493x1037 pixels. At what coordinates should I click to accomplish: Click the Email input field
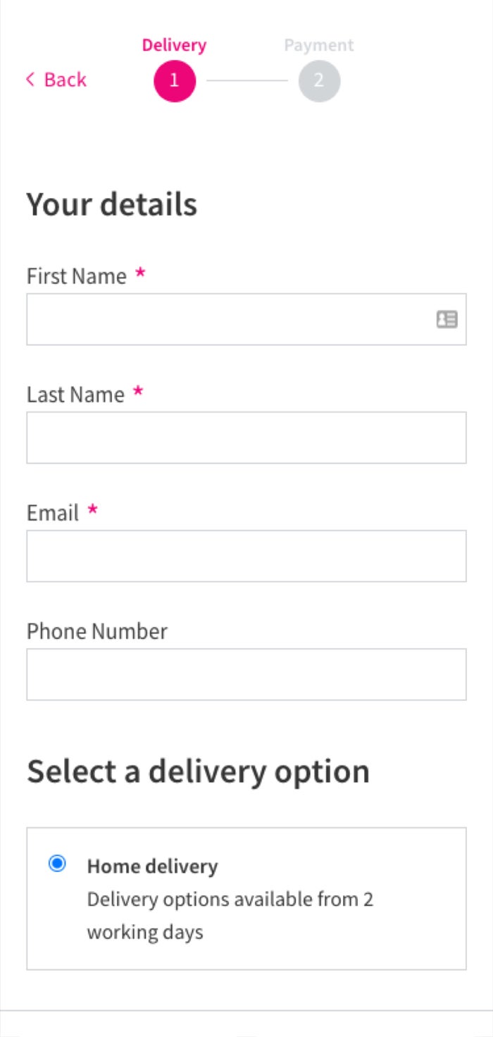[x=246, y=556]
